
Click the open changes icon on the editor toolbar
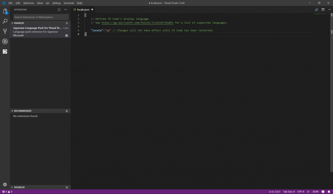pyautogui.click(x=316, y=9)
